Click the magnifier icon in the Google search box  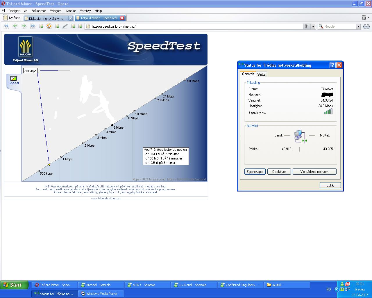tap(321, 26)
